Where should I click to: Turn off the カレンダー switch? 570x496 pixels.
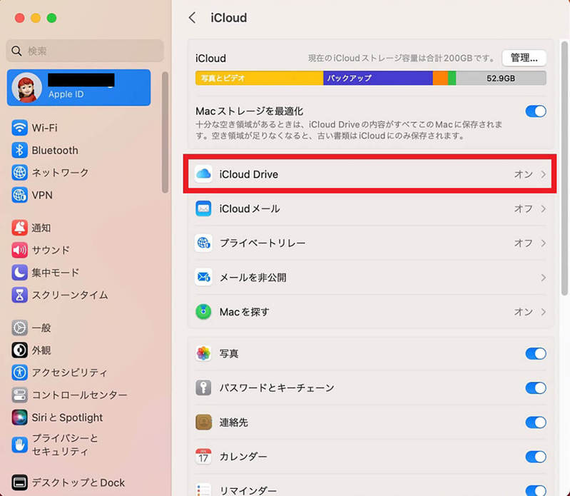[536, 457]
